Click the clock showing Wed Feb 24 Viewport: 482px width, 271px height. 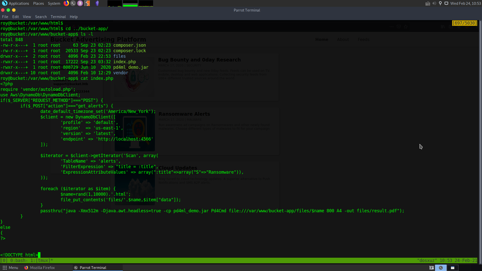[465, 3]
